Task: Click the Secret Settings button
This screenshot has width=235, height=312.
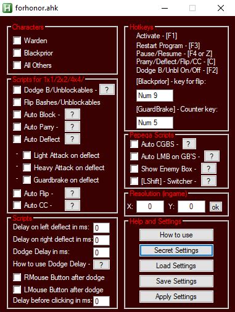Action: pyautogui.click(x=176, y=250)
